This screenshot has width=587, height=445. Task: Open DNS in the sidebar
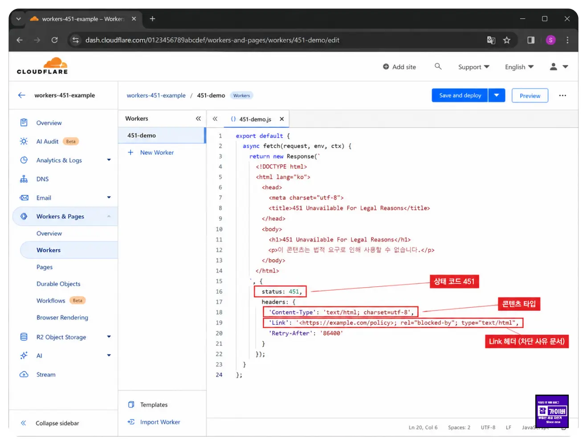[42, 179]
